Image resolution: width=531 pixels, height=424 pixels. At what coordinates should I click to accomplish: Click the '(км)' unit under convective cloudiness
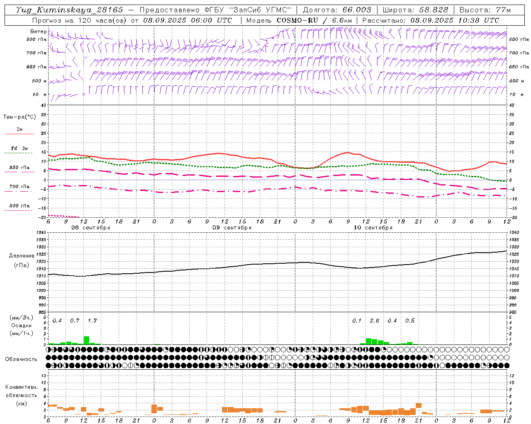[21, 403]
